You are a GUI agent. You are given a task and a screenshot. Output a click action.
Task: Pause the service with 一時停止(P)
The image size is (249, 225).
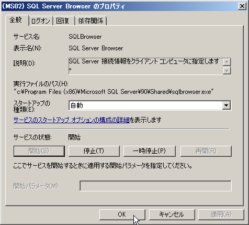(150, 151)
